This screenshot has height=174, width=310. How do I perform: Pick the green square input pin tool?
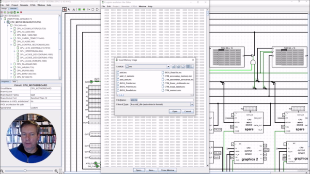(79, 9)
